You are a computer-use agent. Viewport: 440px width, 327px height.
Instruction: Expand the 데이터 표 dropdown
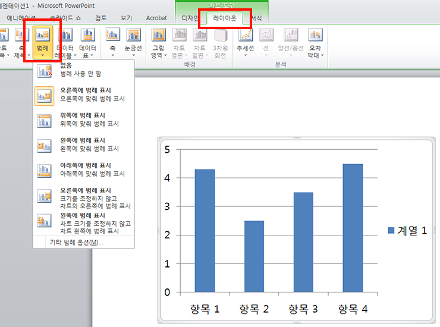pos(87,43)
